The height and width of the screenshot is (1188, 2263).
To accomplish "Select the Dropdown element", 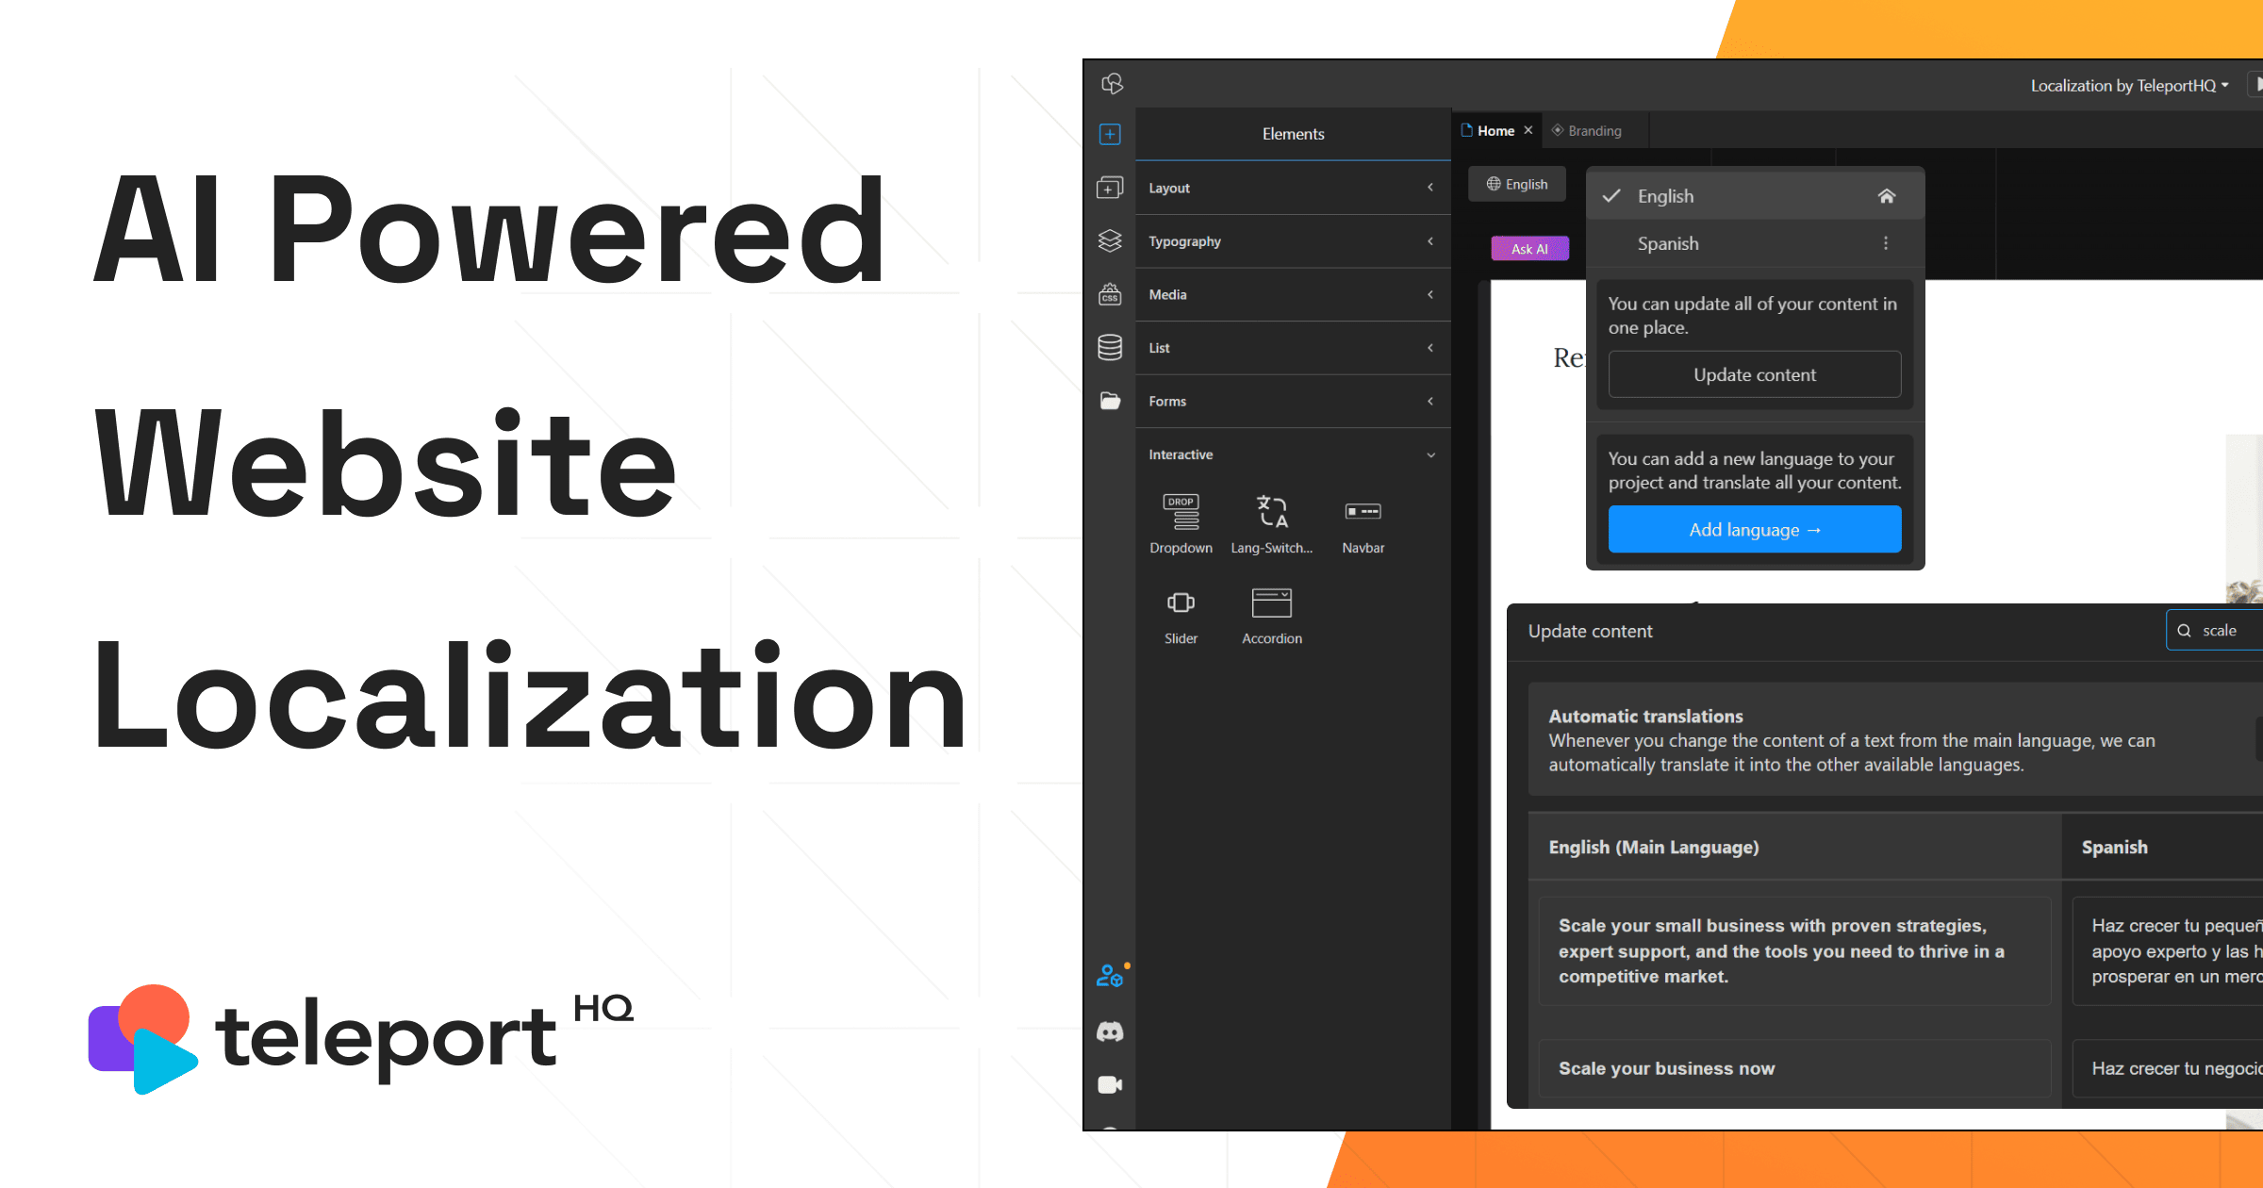I will tap(1181, 524).
